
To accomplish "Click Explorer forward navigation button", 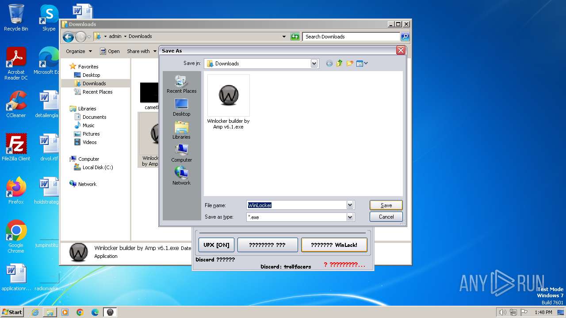I will pyautogui.click(x=80, y=37).
